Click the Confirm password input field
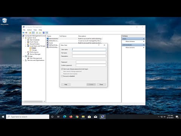The image size is (181, 136). [91, 65]
